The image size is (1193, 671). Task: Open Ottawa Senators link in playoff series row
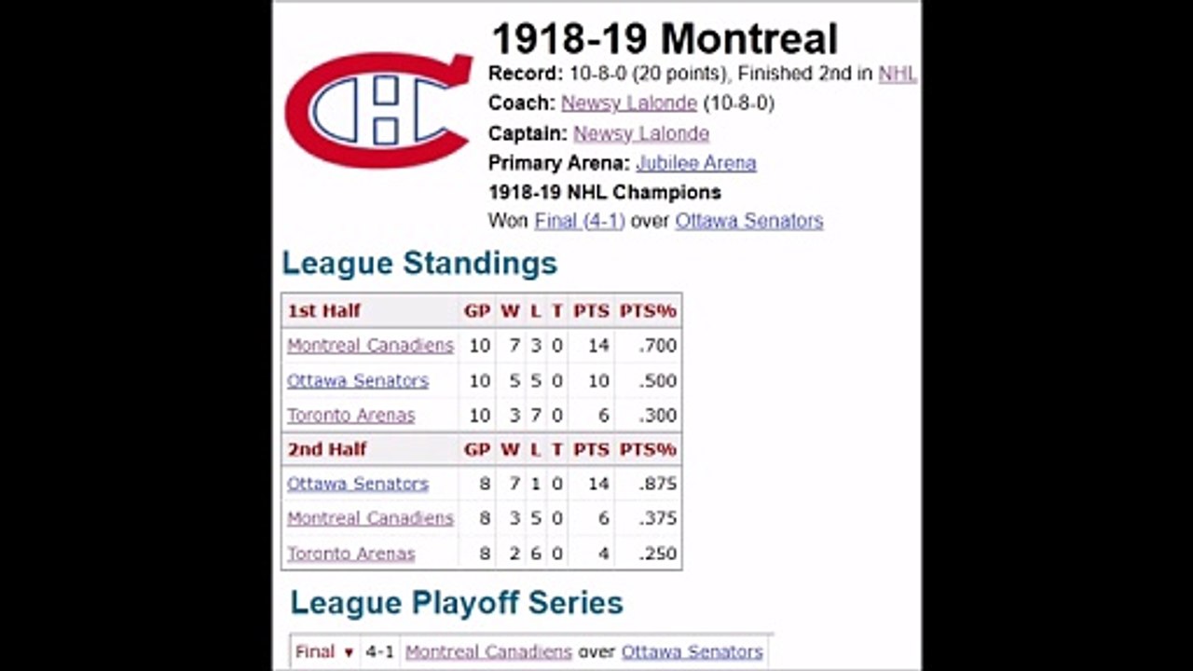(x=692, y=651)
